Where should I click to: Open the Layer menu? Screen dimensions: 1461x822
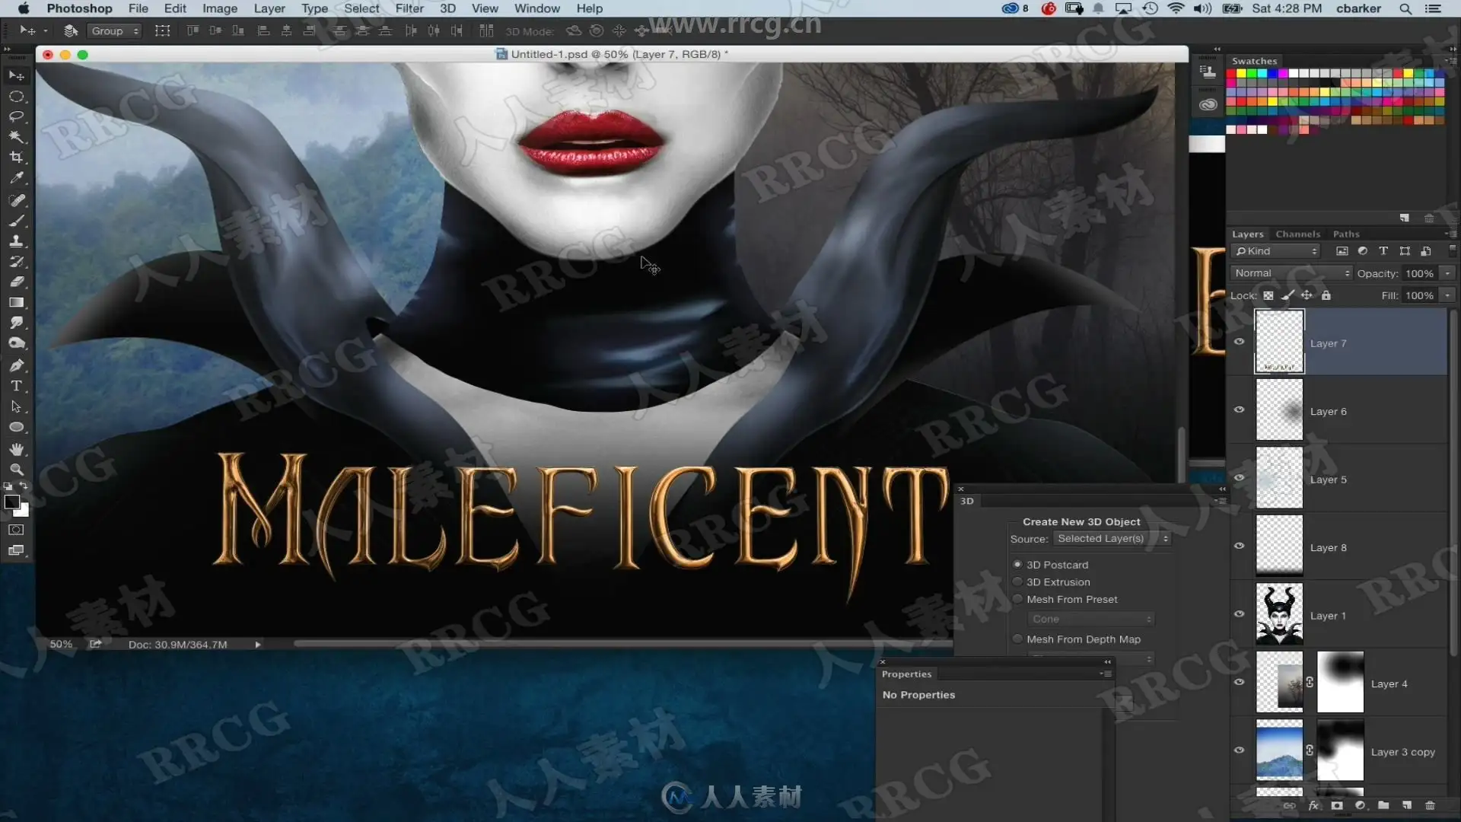point(269,8)
